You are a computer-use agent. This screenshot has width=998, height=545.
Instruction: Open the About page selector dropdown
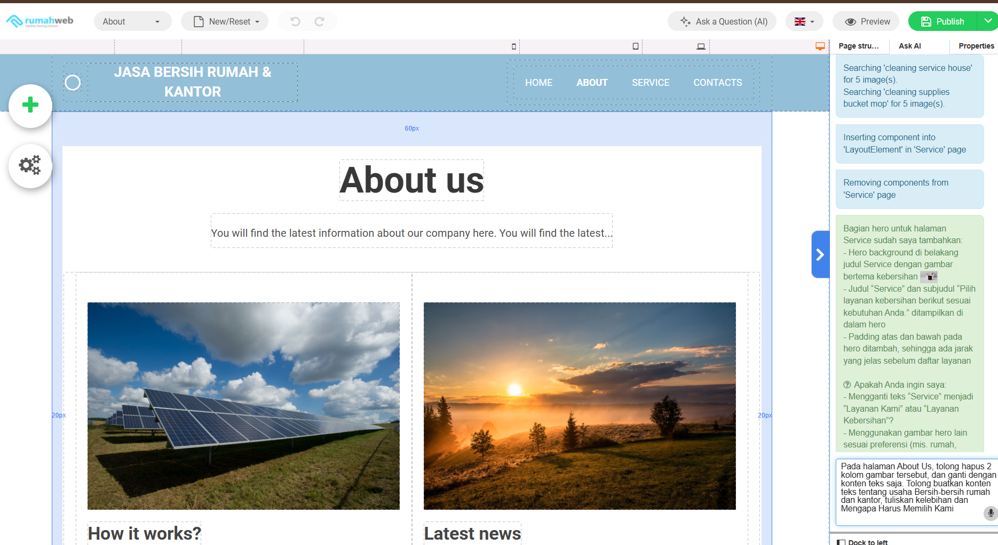(x=132, y=21)
